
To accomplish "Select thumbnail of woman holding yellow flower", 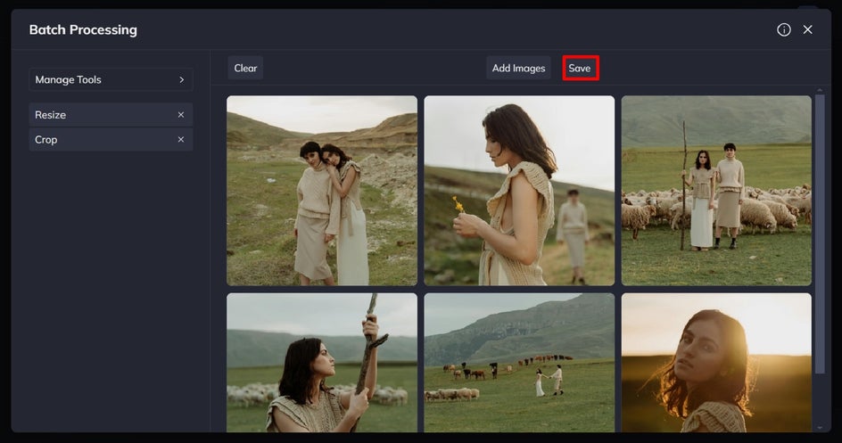I will [519, 191].
